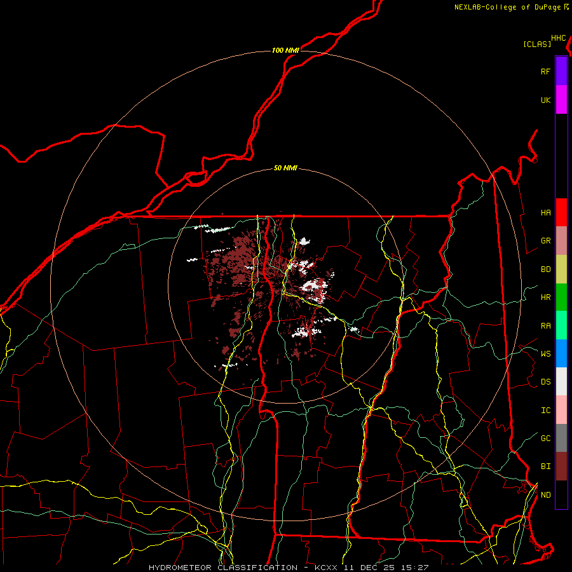Click the HHC product label
Viewport: 572px width, 572px height.
point(559,38)
